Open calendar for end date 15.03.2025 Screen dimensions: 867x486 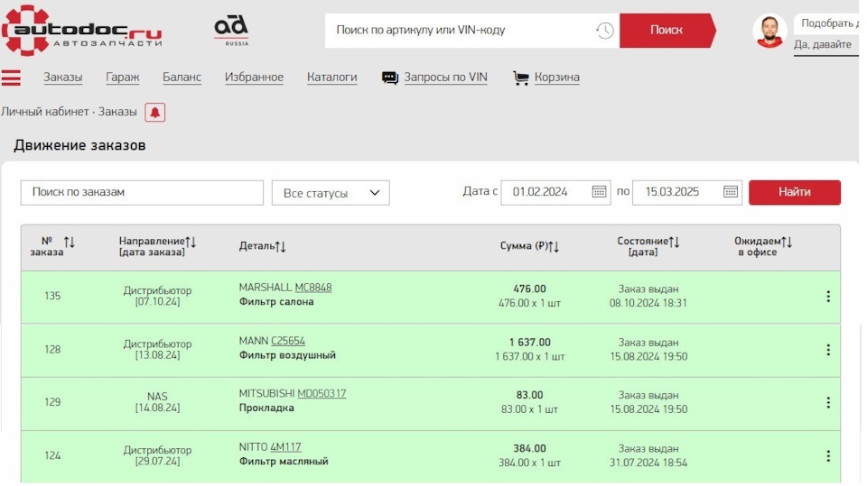tap(731, 192)
